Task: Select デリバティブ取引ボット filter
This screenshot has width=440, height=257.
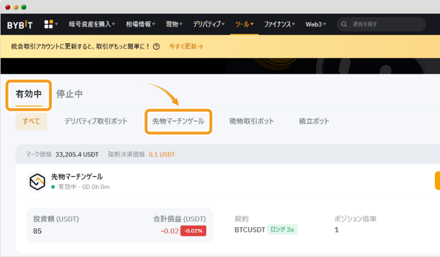Action: coord(96,122)
